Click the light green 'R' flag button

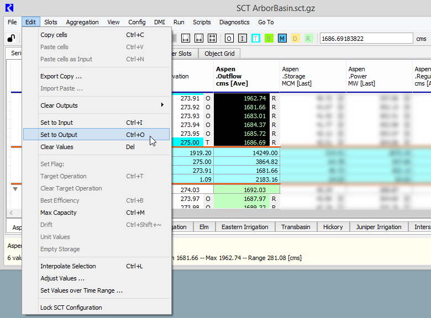click(308, 39)
